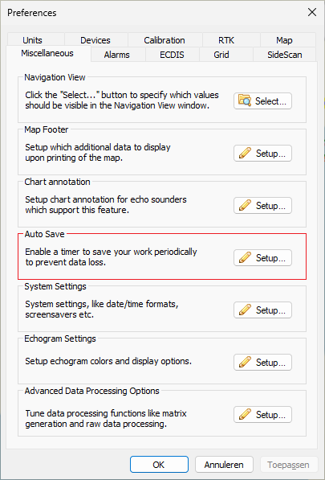Open the Grid tab
Screen dimensions: 325x480
click(221, 55)
